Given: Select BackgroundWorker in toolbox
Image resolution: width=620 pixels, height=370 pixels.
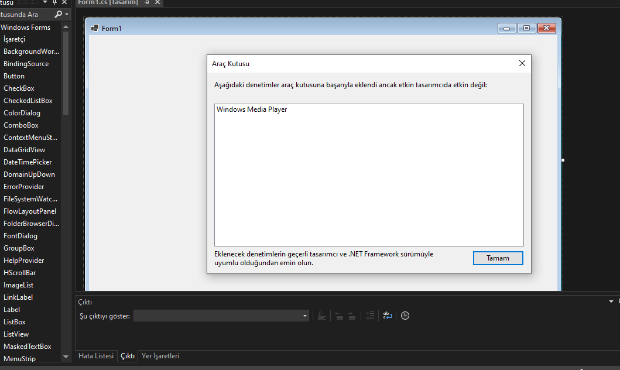Looking at the screenshot, I should click(31, 52).
